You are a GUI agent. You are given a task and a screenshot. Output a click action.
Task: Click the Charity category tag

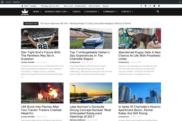point(122,48)
